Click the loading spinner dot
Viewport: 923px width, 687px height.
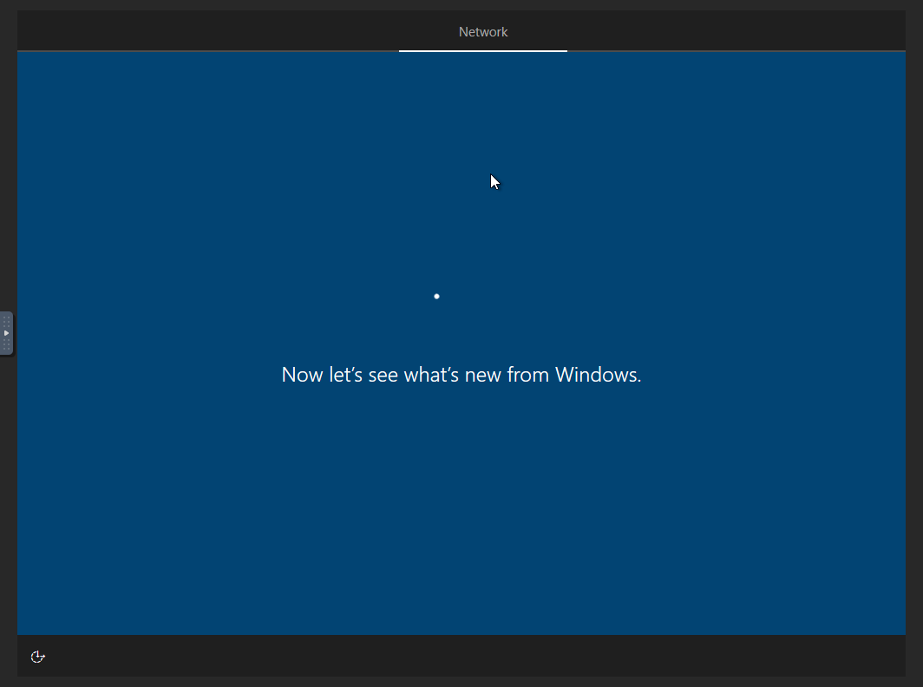[x=436, y=297]
